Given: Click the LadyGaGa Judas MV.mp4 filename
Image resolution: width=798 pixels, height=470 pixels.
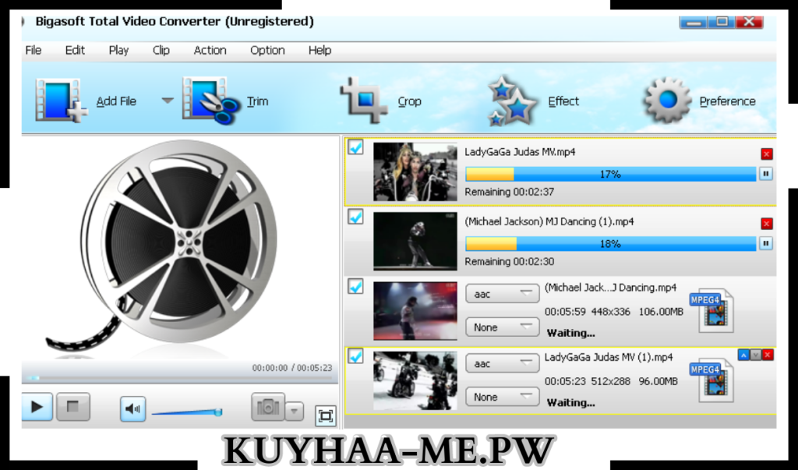Looking at the screenshot, I should 520,152.
